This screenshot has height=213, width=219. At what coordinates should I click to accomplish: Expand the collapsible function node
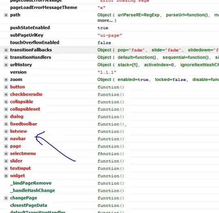coord(6,102)
